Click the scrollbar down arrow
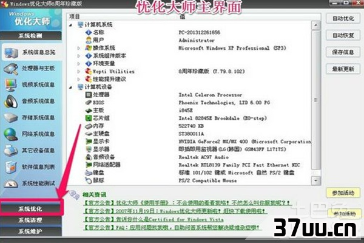 point(315,180)
